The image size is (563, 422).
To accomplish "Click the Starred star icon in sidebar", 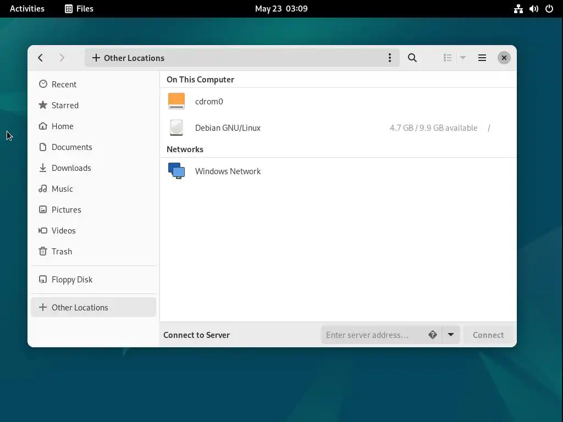I will [x=43, y=105].
